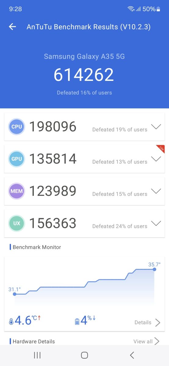169x366 pixels.
Task: Tap the green UX score icon
Action: [x=17, y=223]
